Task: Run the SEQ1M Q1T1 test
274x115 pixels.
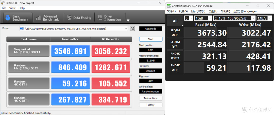Action: pyautogui.click(x=175, y=44)
